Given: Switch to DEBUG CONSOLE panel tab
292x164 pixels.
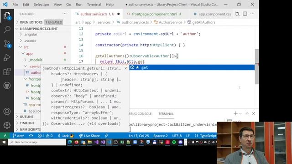Looking at the screenshot, I should click(x=140, y=114).
